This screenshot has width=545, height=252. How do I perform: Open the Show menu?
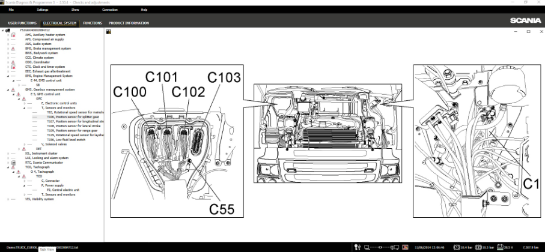tap(75, 10)
